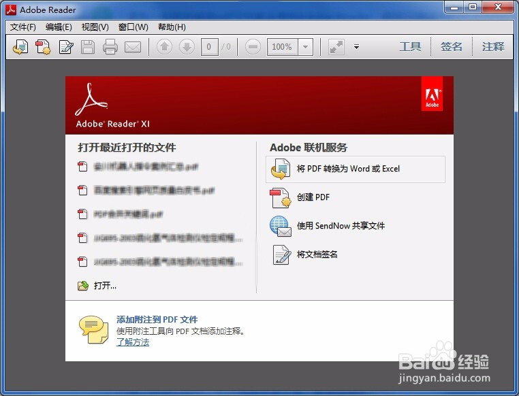The height and width of the screenshot is (396, 519).
Task: Click the icon beside 创建 PDF
Action: [281, 198]
